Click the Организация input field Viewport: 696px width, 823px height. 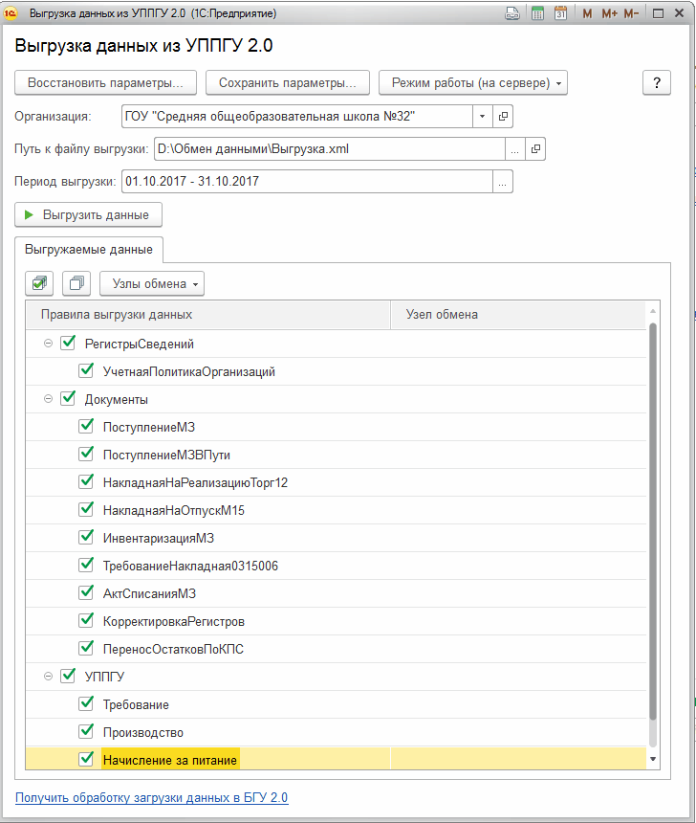pos(297,117)
